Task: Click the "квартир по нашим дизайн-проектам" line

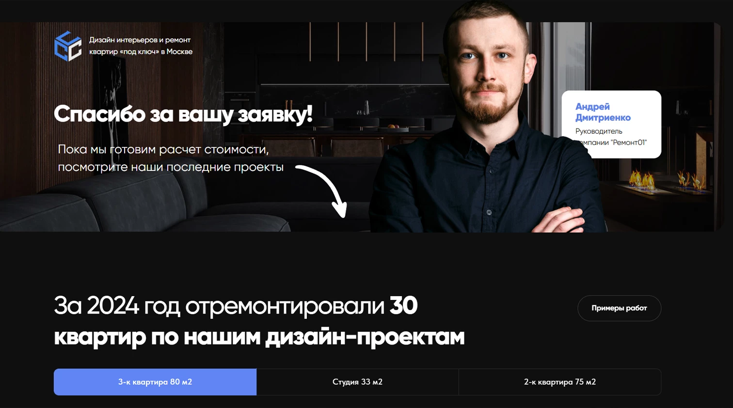Action: click(x=259, y=337)
